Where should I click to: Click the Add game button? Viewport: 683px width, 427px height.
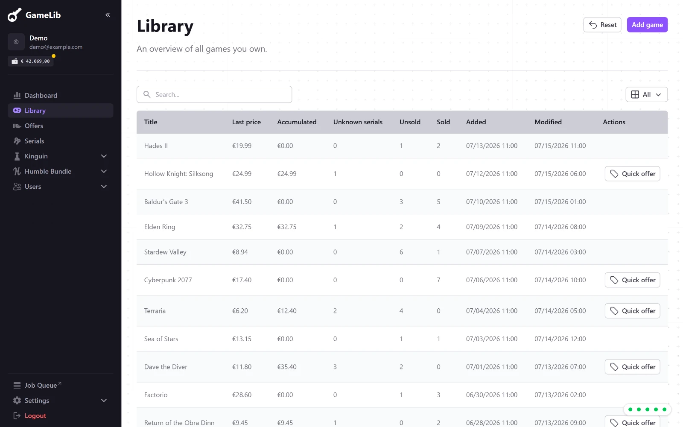tap(647, 25)
